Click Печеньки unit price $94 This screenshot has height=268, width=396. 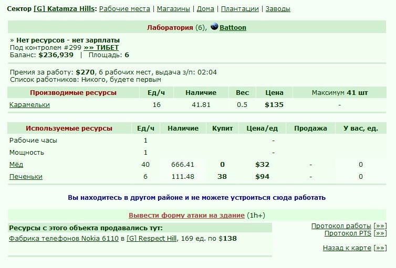click(262, 177)
